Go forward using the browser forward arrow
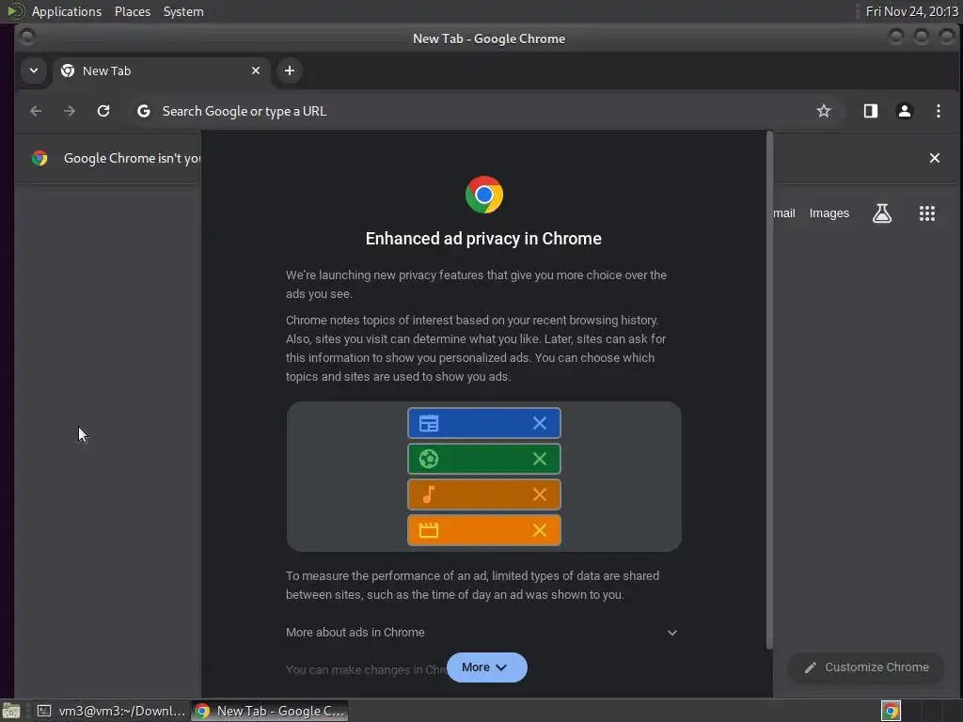 [x=70, y=111]
